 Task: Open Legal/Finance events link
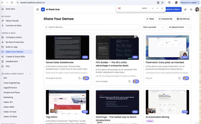pyautogui.click(x=10, y=88)
